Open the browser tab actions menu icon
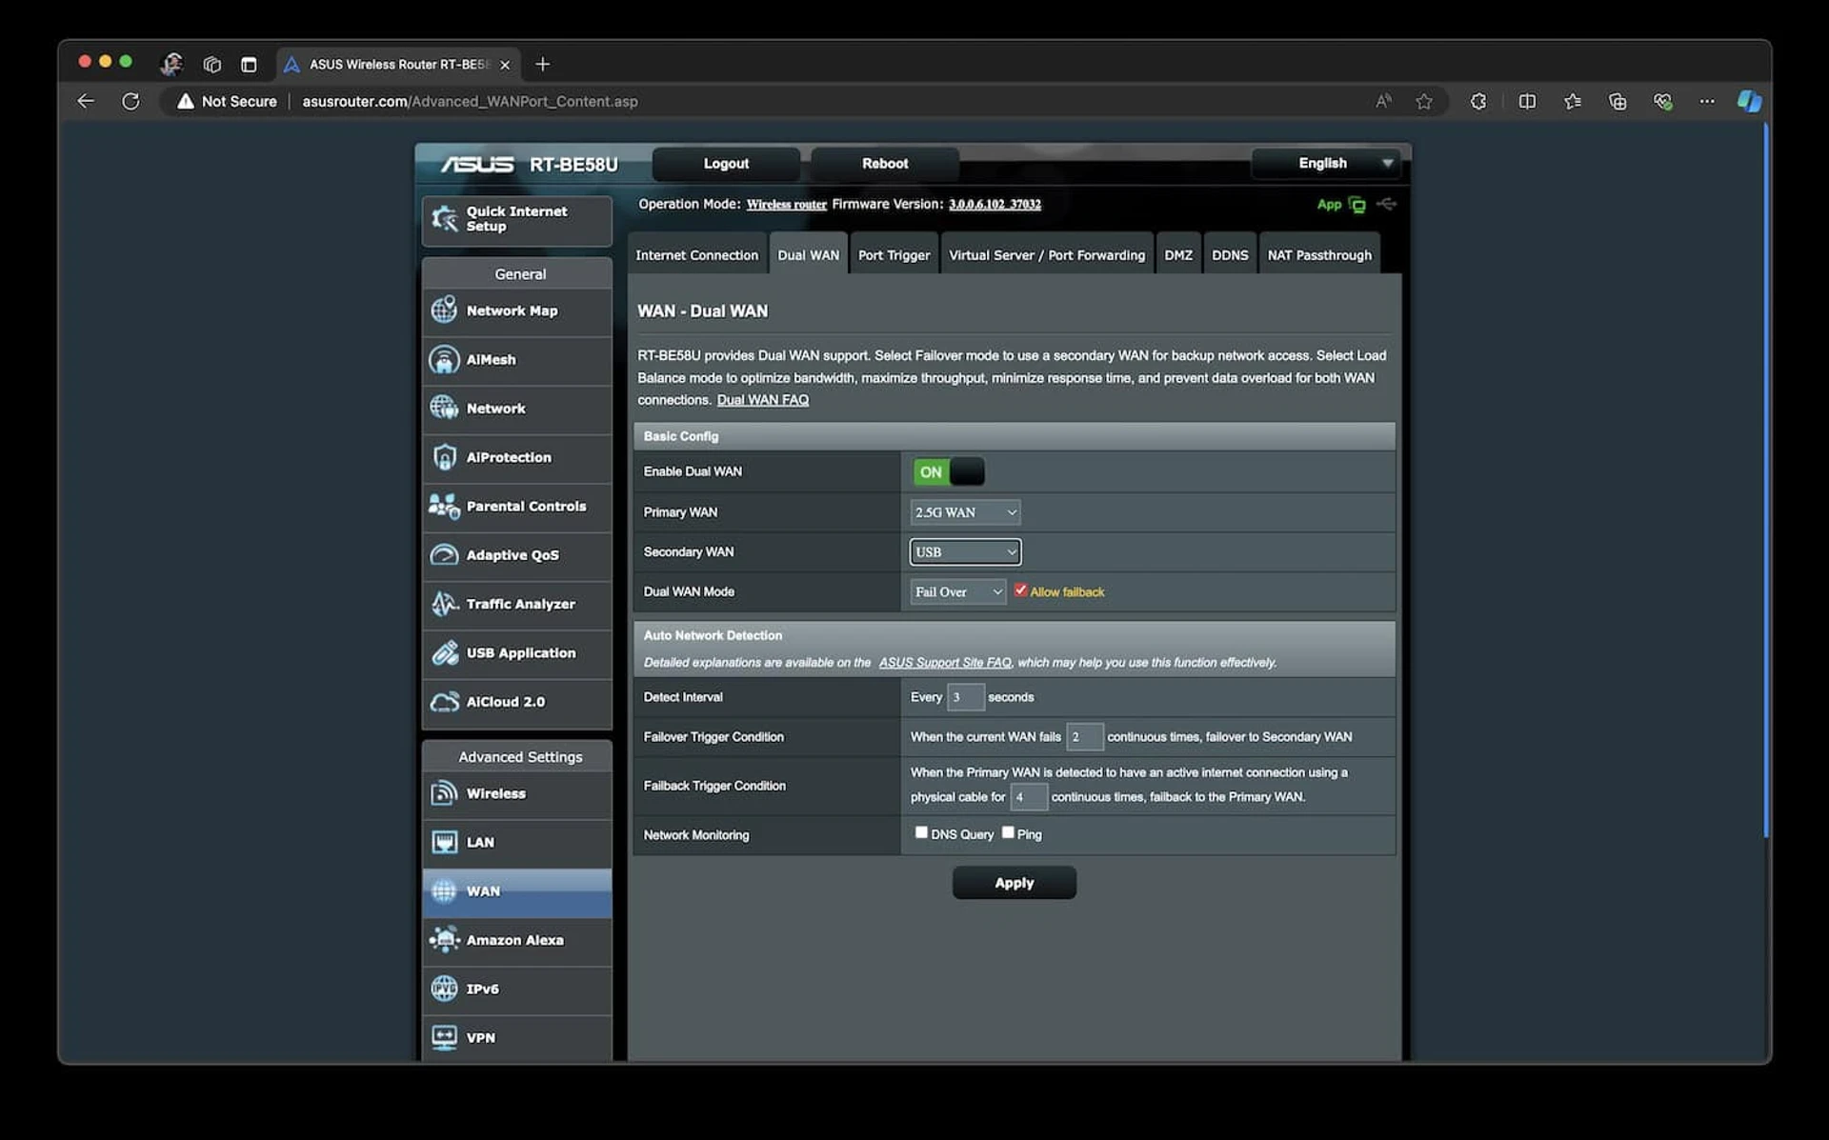The image size is (1829, 1140). 249,65
